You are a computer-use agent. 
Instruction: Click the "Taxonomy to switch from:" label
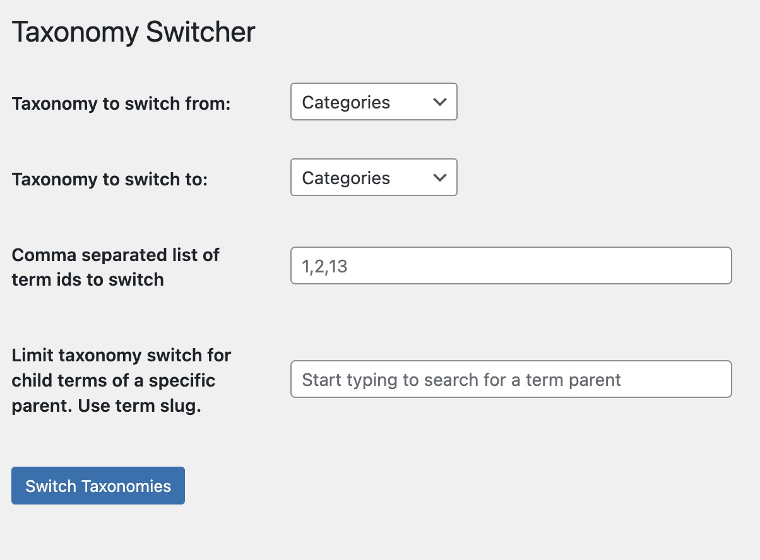121,103
